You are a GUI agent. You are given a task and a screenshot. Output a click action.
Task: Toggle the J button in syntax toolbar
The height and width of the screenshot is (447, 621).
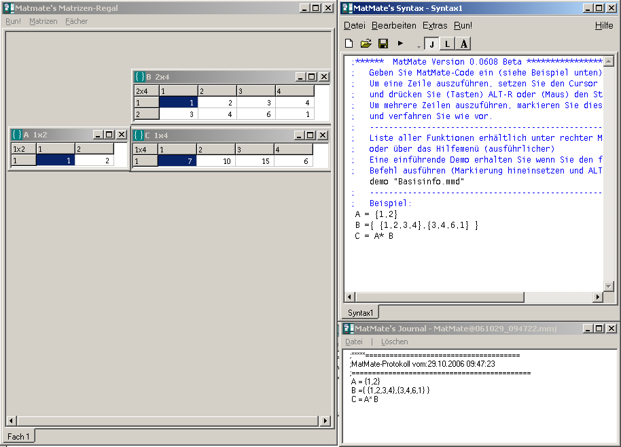pos(431,44)
